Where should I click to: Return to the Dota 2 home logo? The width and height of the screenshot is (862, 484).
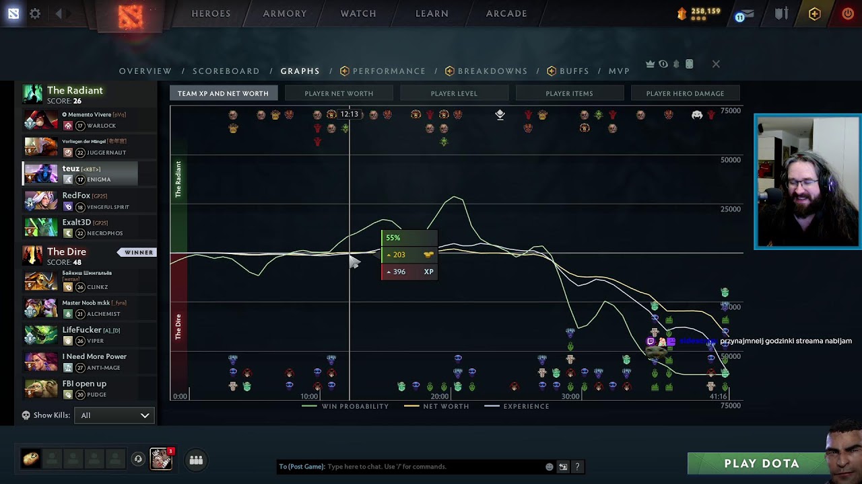click(x=131, y=16)
